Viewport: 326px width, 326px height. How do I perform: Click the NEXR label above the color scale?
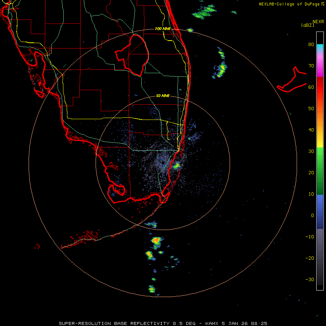tap(318, 22)
